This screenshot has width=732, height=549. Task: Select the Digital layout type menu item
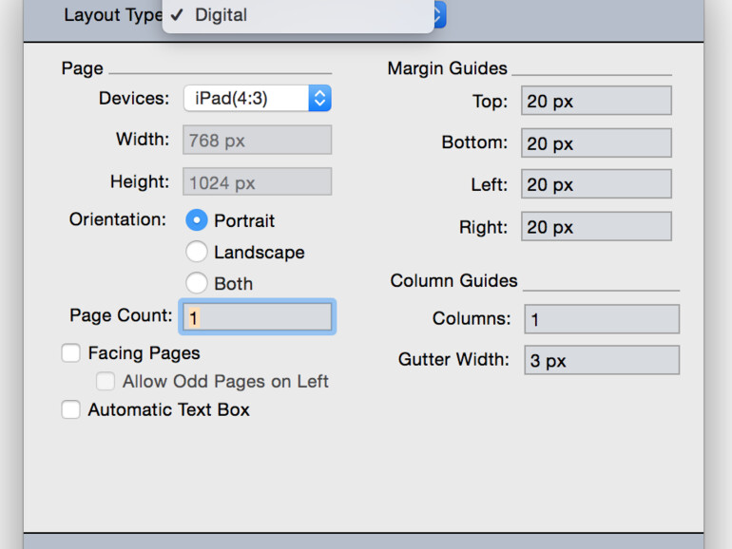[x=221, y=15]
